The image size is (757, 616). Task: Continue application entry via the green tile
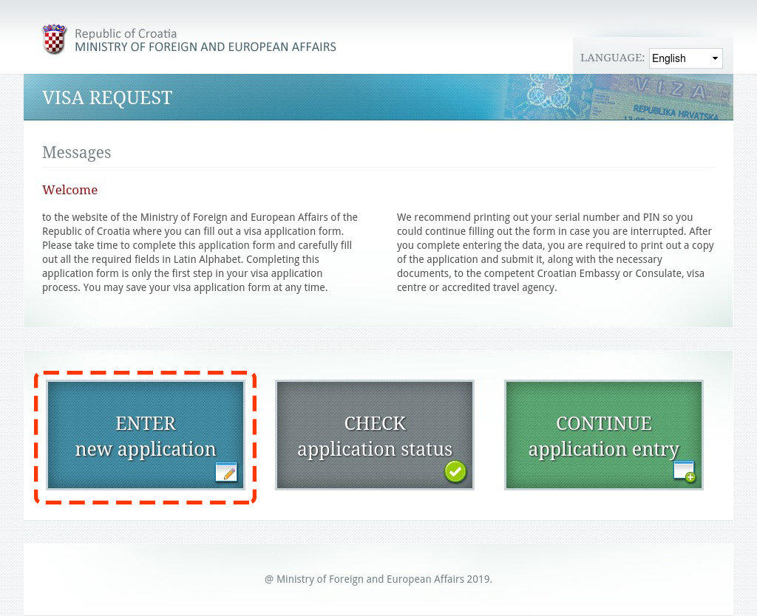(604, 435)
